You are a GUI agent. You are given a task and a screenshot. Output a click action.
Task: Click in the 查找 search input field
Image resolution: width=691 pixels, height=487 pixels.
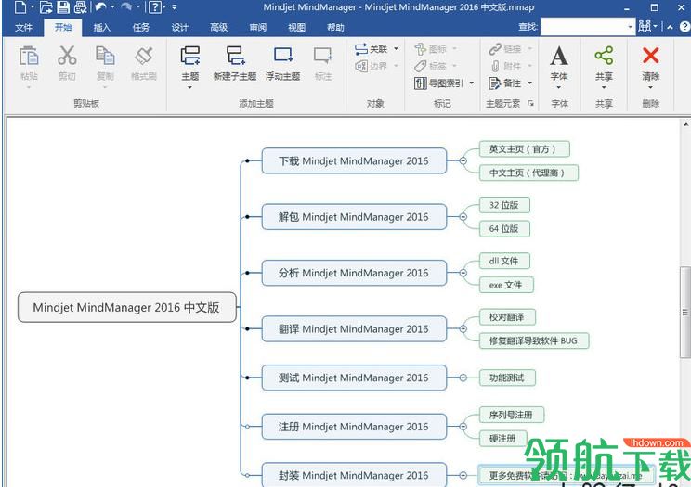click(583, 27)
